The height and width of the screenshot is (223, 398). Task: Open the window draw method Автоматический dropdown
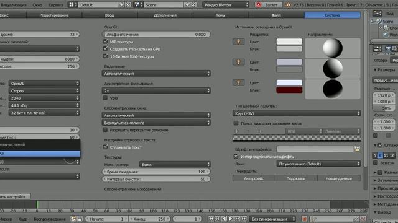(x=156, y=115)
